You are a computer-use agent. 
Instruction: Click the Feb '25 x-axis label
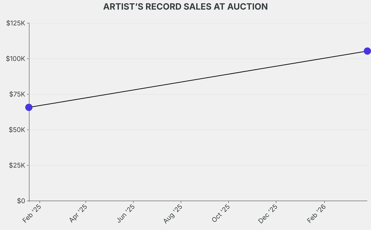[32, 214]
